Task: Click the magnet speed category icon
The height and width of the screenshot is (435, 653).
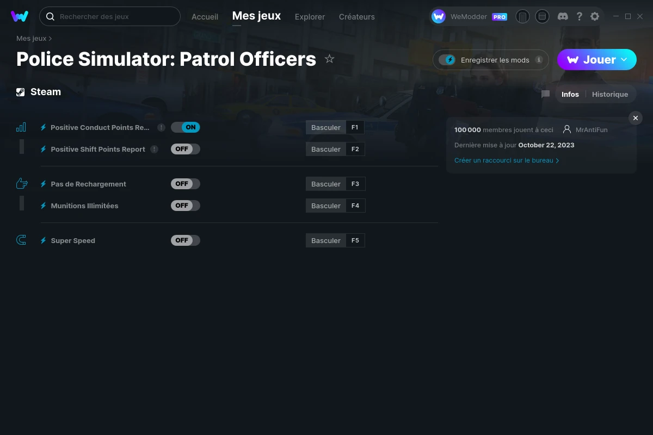Action: coord(21,240)
